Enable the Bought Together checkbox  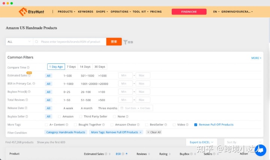(x=75, y=125)
